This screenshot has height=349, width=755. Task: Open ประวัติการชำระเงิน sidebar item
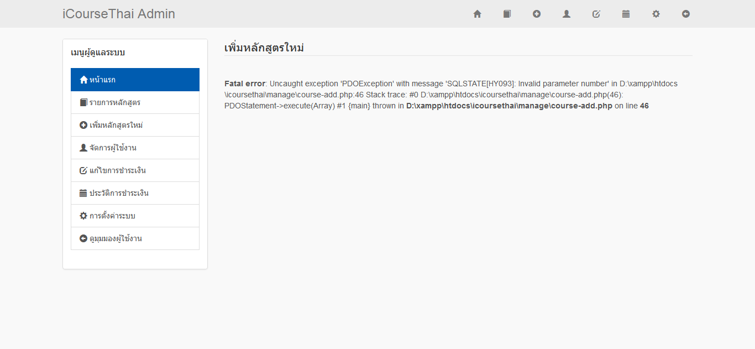pyautogui.click(x=135, y=193)
